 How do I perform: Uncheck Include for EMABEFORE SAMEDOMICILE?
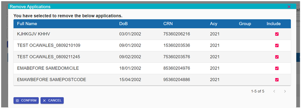(x=277, y=68)
